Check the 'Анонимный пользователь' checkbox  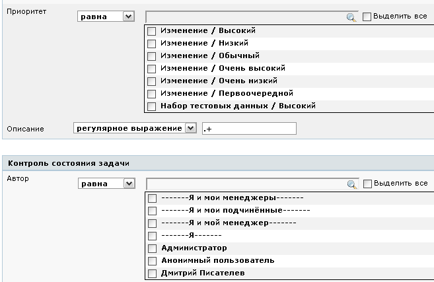pos(152,261)
